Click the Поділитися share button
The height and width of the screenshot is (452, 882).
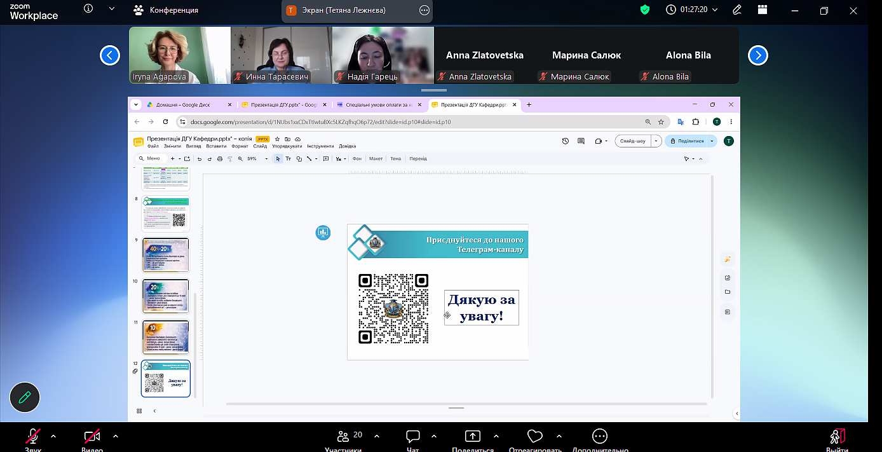pyautogui.click(x=686, y=141)
